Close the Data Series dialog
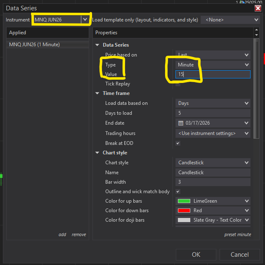The height and width of the screenshot is (265, 265). coord(258,8)
